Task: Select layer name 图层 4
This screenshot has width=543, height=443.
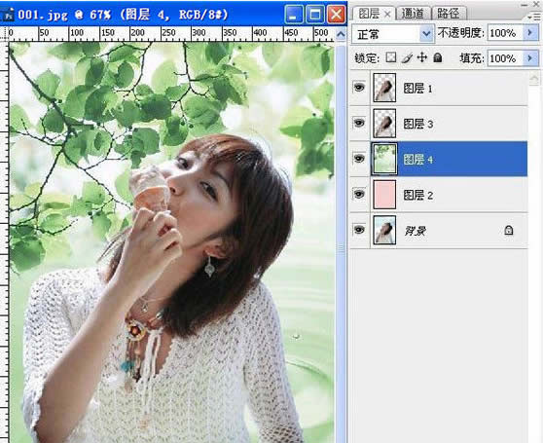Action: click(x=418, y=160)
